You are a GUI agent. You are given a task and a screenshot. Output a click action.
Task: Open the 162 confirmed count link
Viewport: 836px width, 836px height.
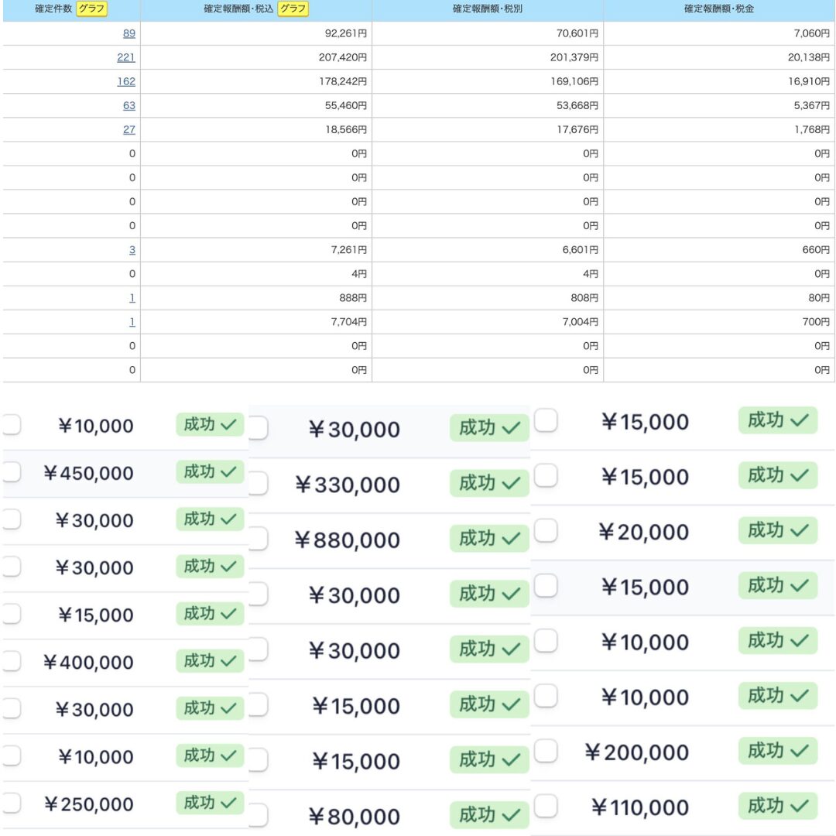click(x=126, y=81)
